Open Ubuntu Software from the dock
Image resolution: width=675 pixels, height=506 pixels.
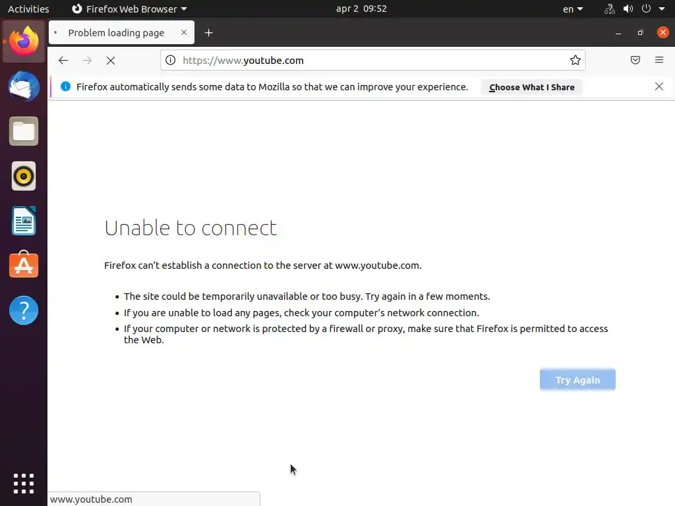(24, 265)
